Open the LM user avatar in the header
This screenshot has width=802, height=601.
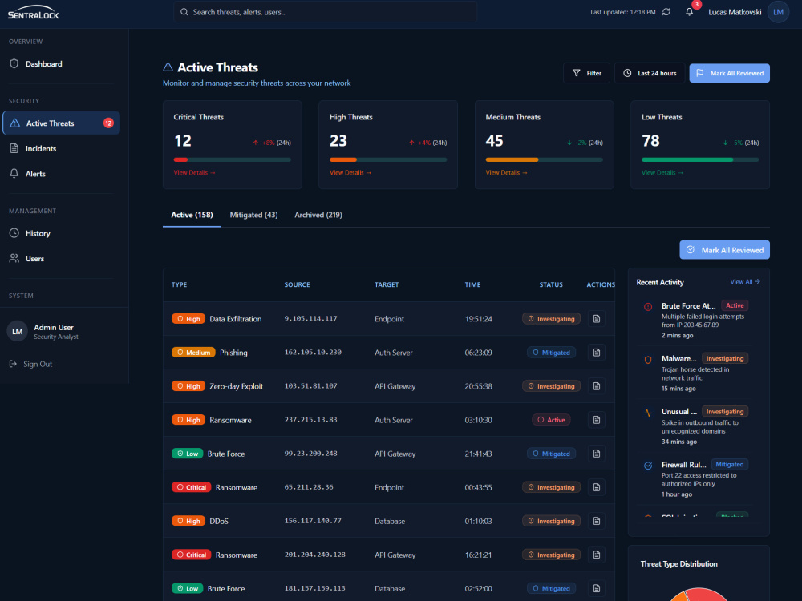(778, 12)
